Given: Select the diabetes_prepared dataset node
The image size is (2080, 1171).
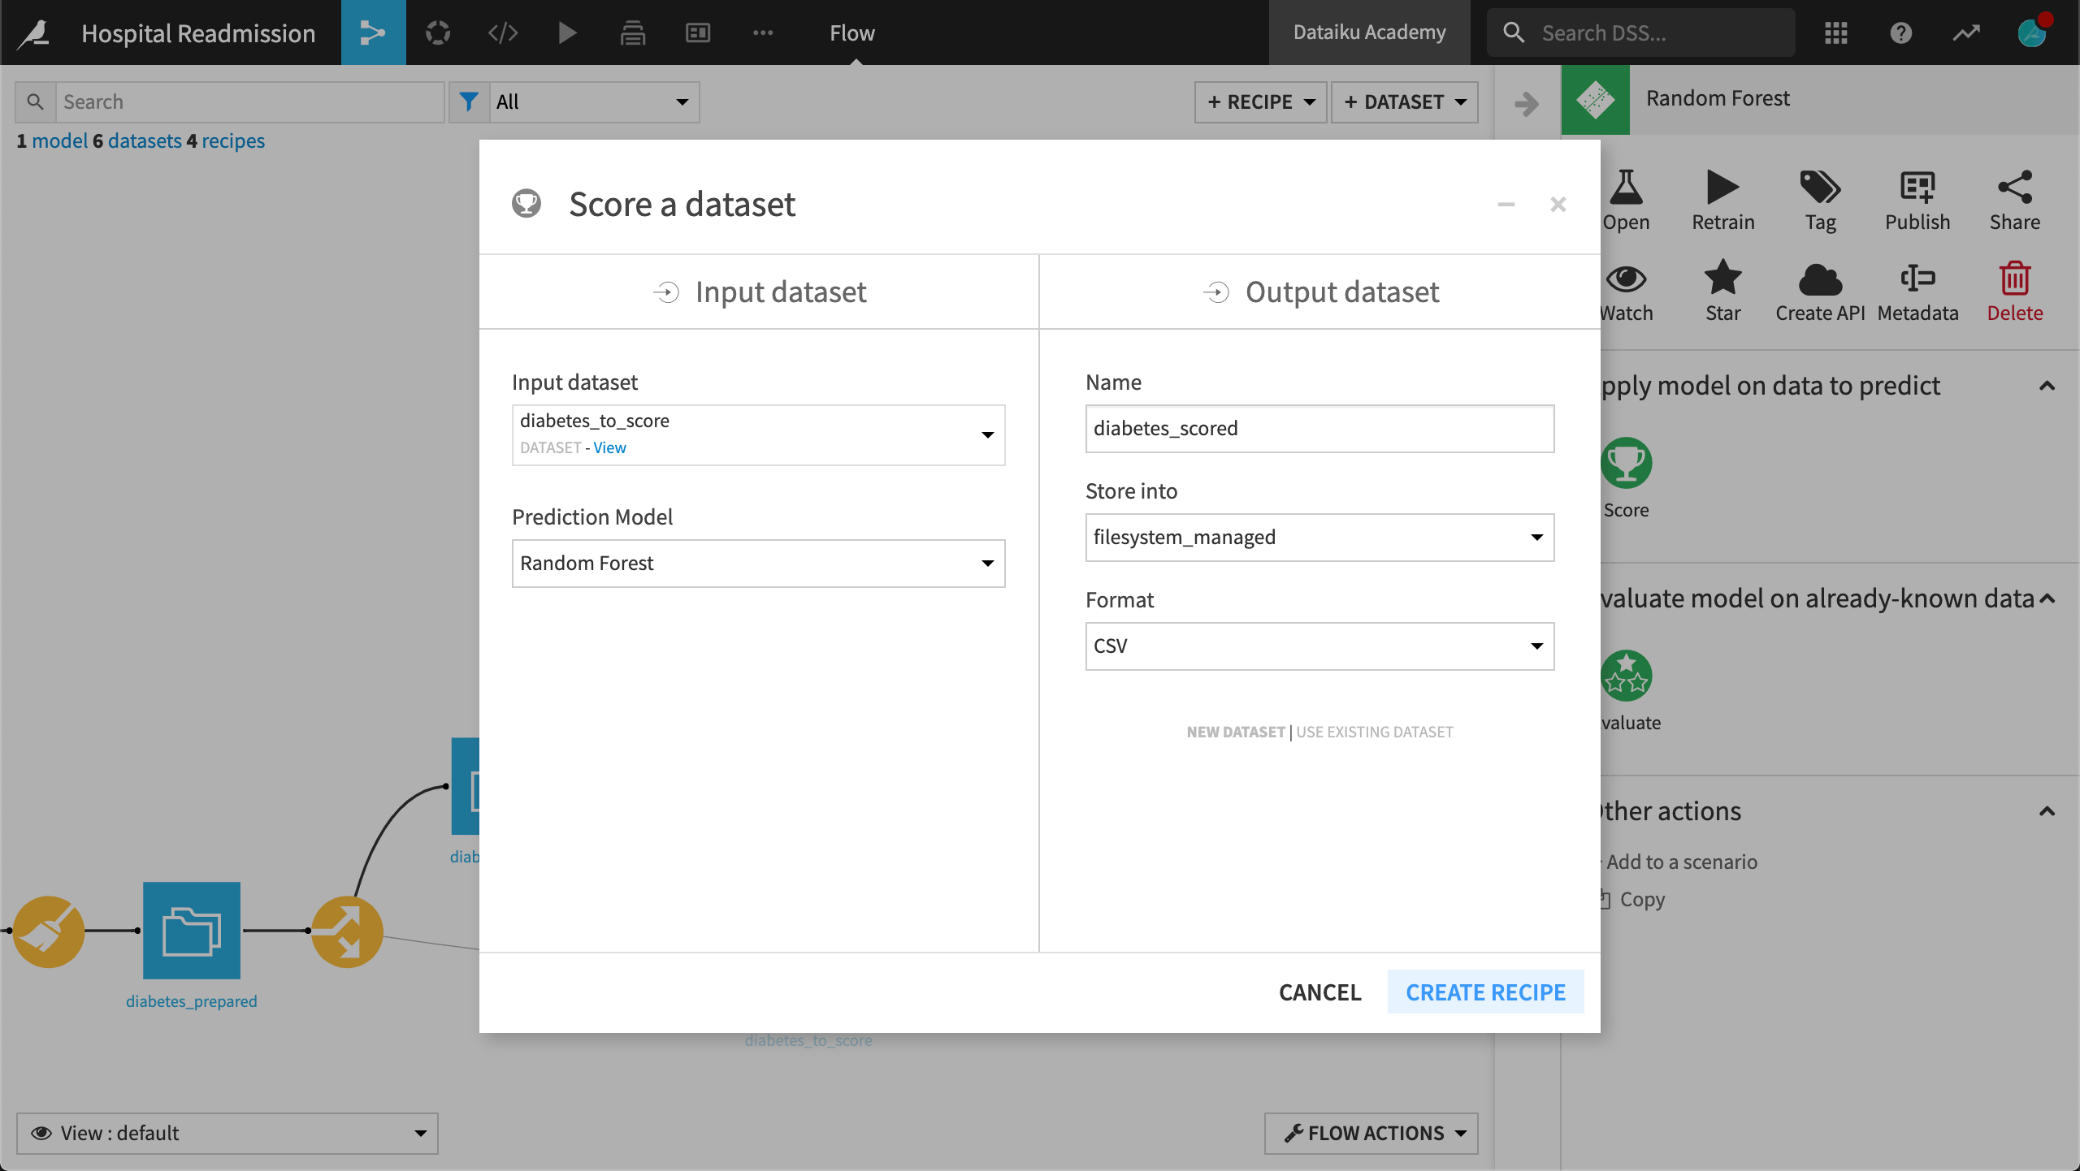Looking at the screenshot, I should pos(192,931).
